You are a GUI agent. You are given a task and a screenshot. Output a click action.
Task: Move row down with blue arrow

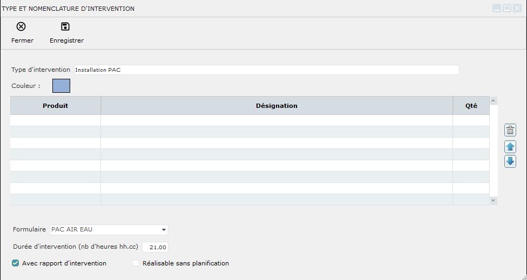[510, 161]
